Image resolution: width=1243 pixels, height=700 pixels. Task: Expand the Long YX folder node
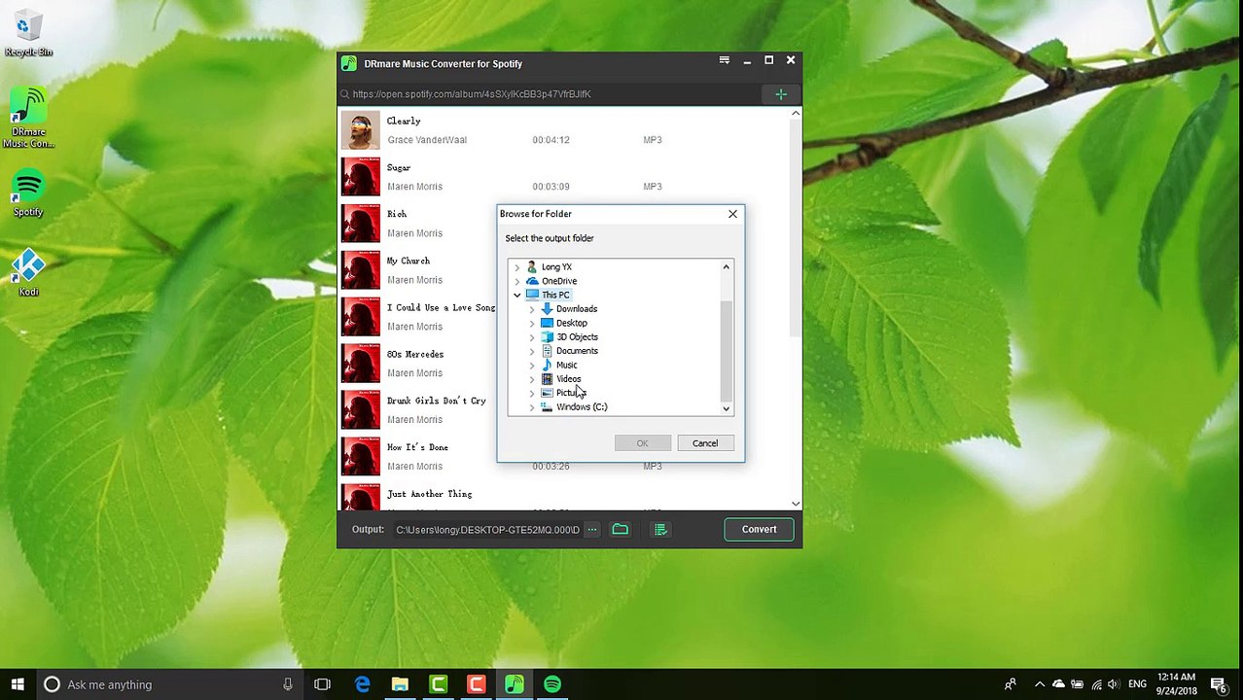point(517,266)
